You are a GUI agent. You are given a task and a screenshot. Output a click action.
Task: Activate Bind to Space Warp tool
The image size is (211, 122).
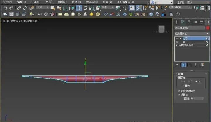(x=32, y=8)
